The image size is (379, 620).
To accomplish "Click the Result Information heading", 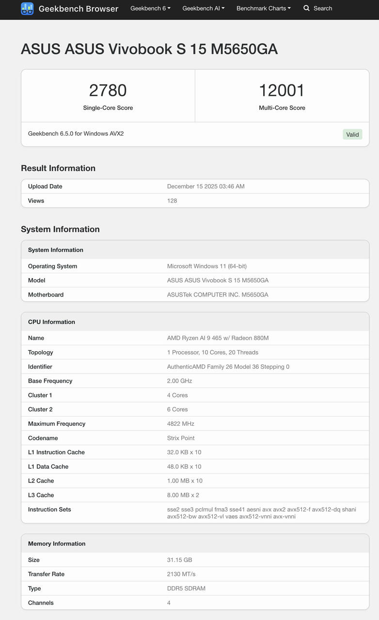I will pos(58,168).
